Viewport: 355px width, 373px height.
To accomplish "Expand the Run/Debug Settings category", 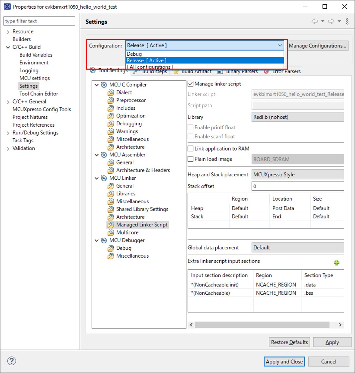I will (8, 133).
